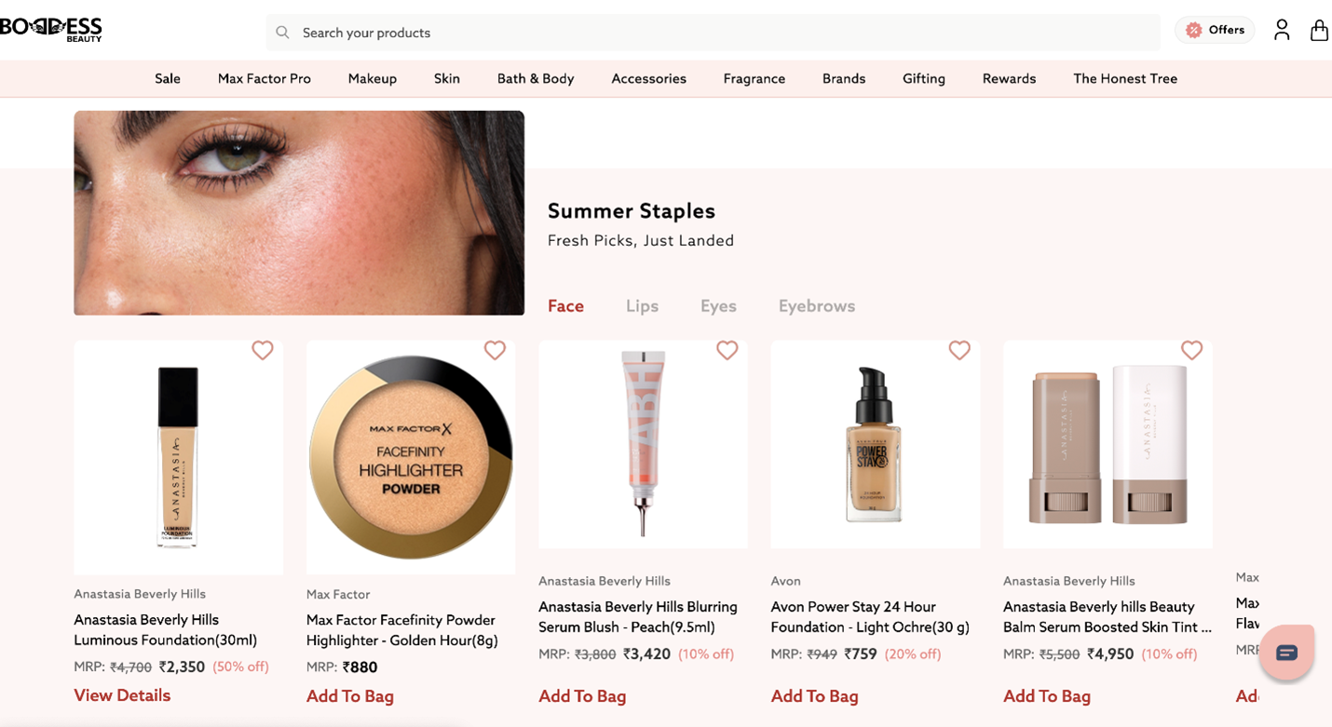This screenshot has height=727, width=1332.
Task: Favorite the Blurring Serum Blush heart
Action: click(x=727, y=350)
